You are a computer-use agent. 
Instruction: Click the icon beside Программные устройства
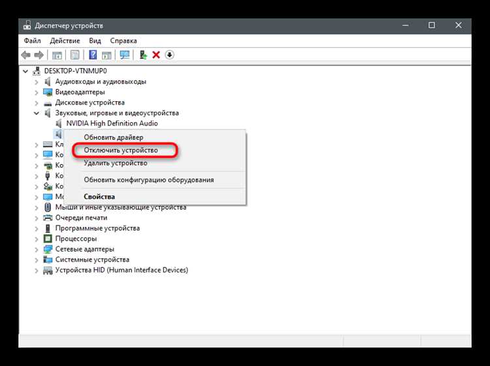click(x=48, y=229)
